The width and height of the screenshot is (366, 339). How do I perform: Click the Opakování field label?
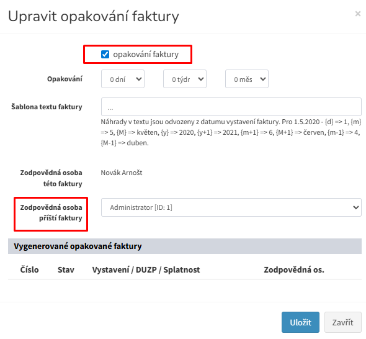tap(65, 79)
